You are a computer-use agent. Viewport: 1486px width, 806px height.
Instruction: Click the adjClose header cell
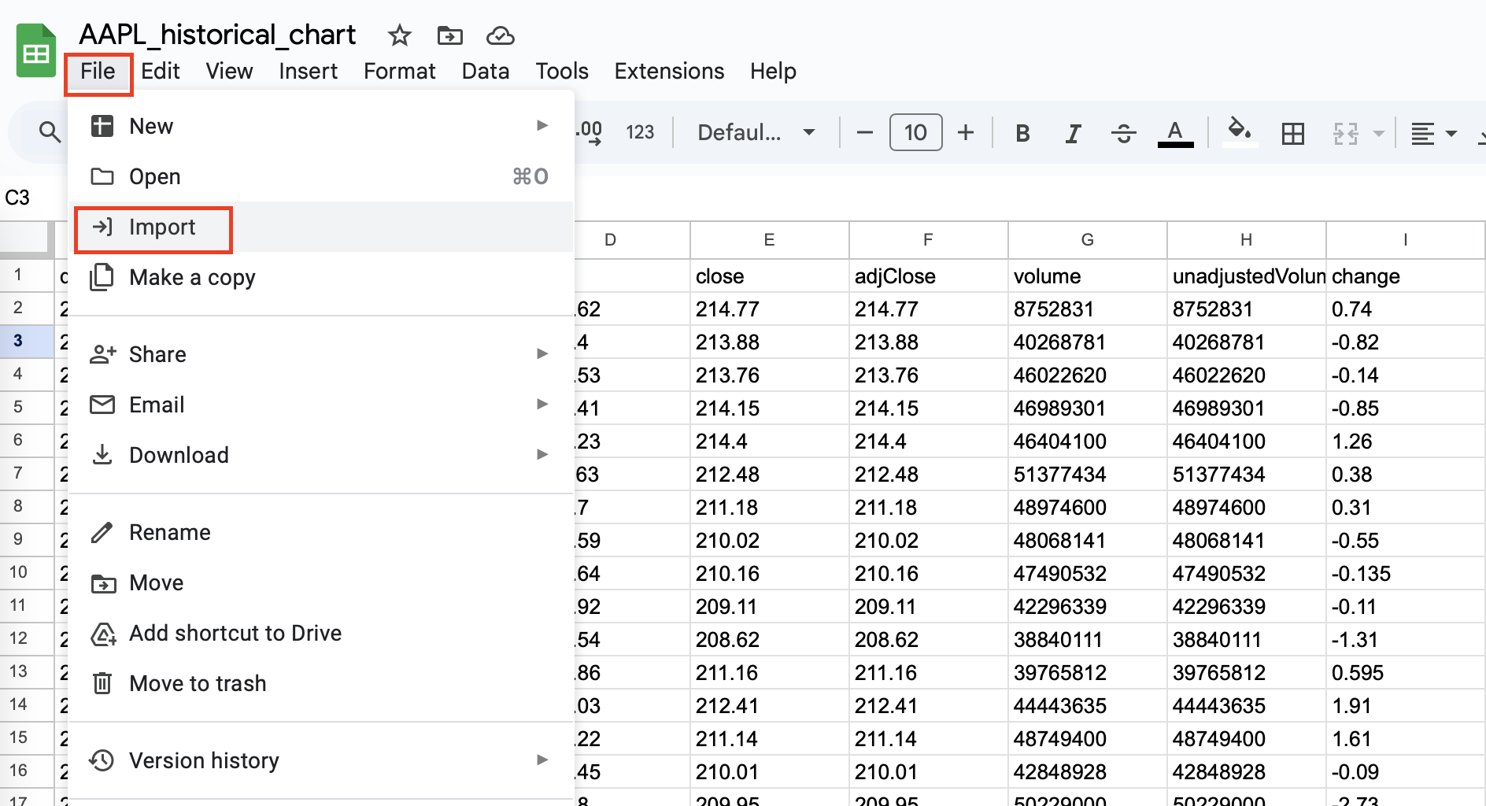pyautogui.click(x=928, y=276)
